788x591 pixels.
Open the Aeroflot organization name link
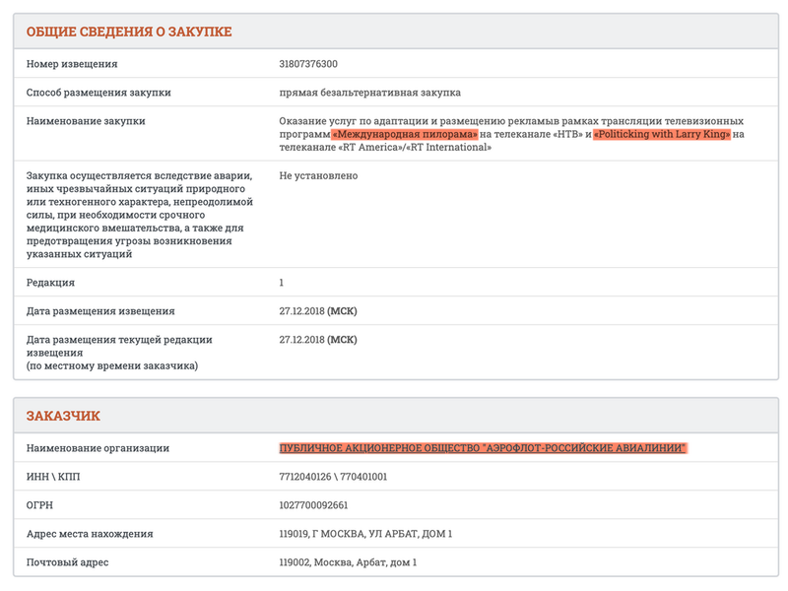click(483, 448)
